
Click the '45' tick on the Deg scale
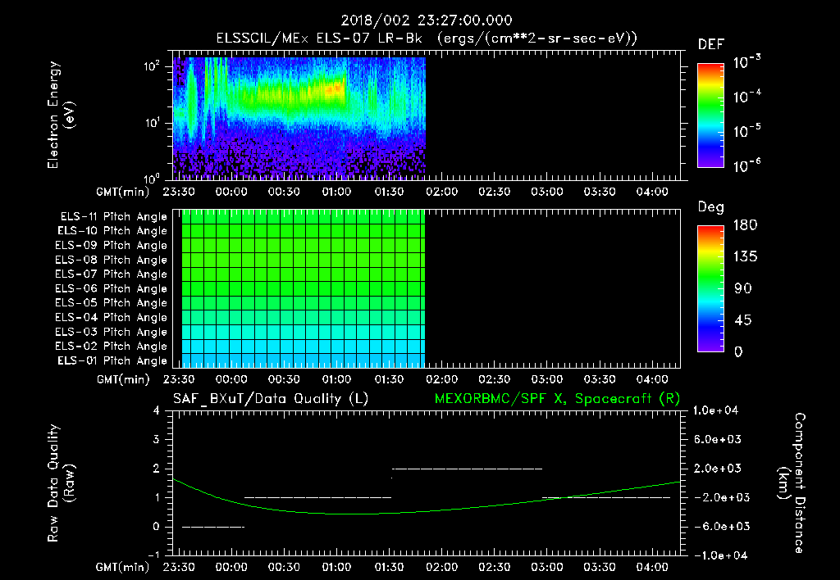743,320
